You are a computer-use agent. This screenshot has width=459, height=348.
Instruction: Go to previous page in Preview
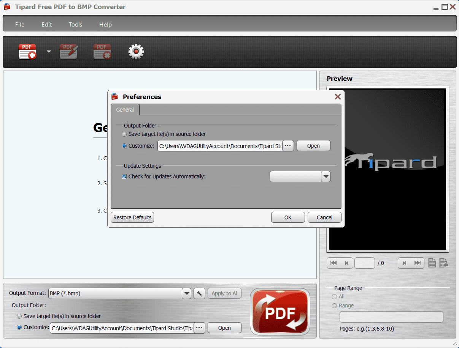(x=346, y=263)
